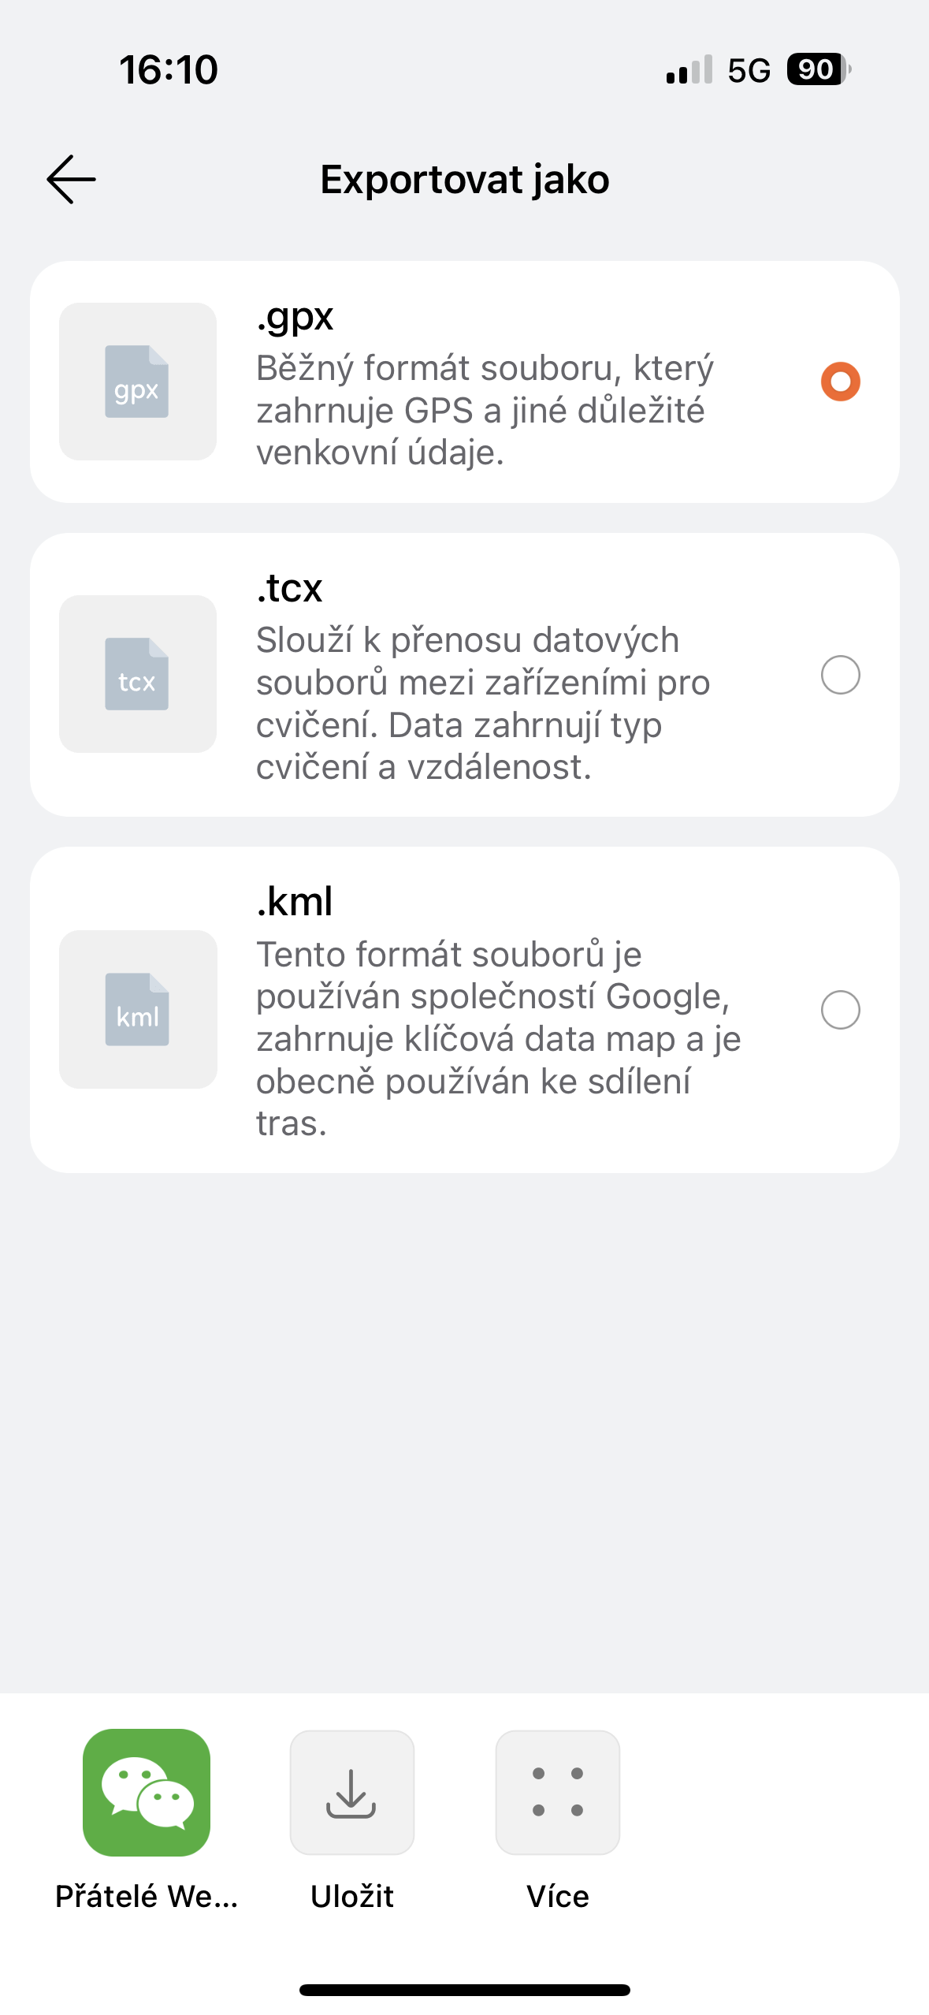Open the Více four-dot icon

(x=558, y=1793)
